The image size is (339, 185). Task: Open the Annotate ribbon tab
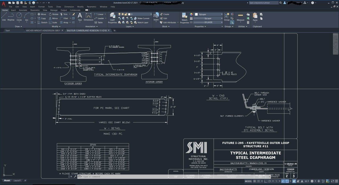(23, 10)
